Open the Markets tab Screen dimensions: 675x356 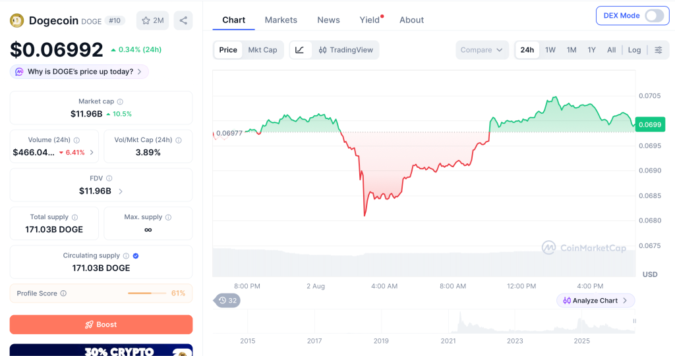(x=281, y=20)
